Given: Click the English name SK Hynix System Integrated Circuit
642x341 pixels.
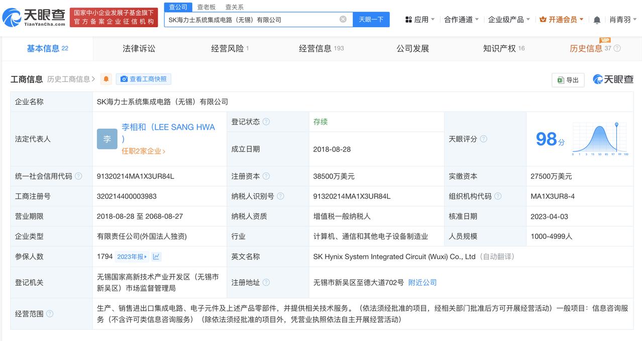Looking at the screenshot, I should pyautogui.click(x=394, y=257).
